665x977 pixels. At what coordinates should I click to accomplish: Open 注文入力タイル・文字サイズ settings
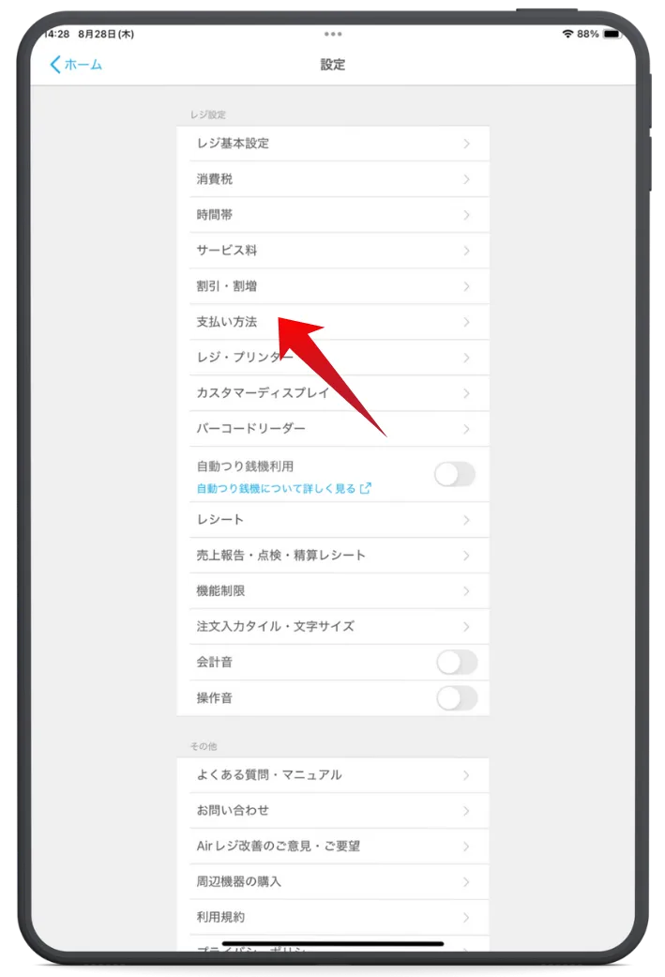[333, 626]
